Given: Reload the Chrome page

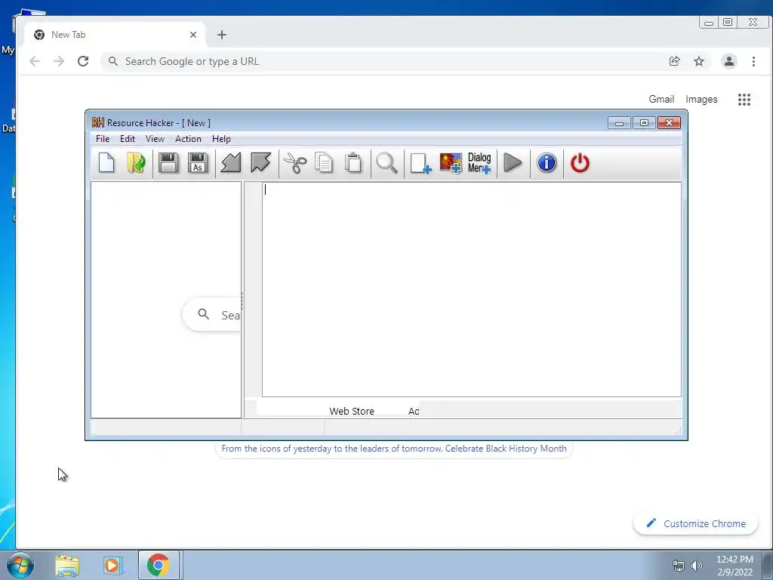Looking at the screenshot, I should 83,61.
